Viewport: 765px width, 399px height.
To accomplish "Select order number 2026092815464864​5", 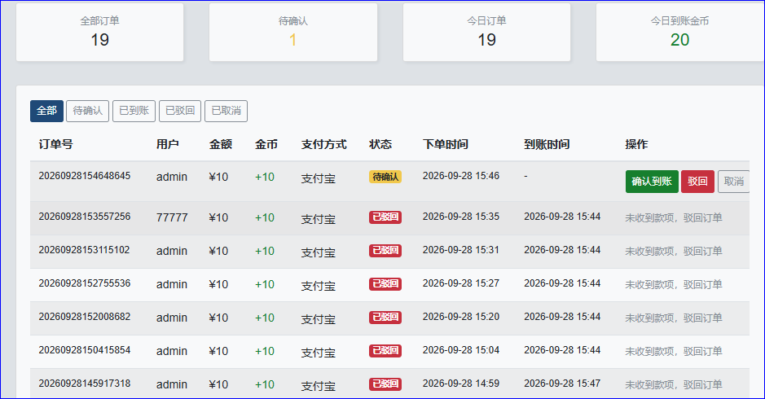I will pyautogui.click(x=85, y=176).
